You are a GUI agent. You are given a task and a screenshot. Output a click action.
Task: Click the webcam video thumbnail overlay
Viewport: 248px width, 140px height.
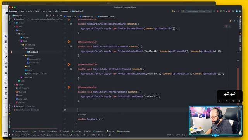[215, 121]
